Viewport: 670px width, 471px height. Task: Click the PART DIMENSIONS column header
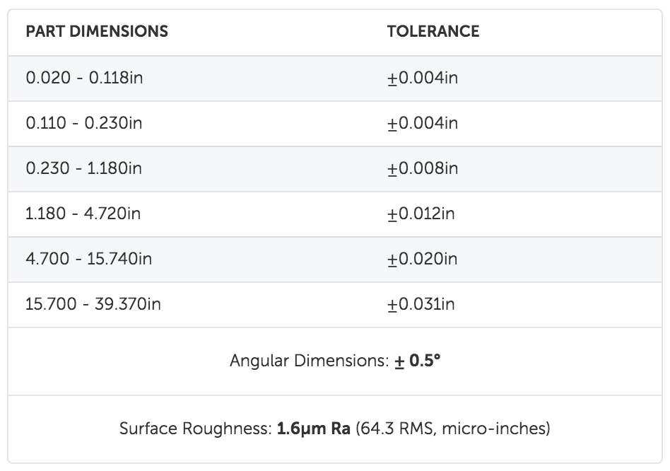(x=97, y=32)
